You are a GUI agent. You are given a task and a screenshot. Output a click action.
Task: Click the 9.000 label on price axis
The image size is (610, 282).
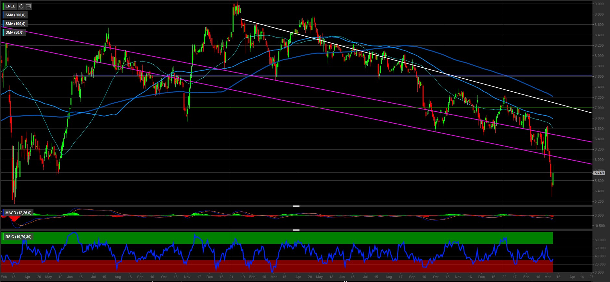(x=599, y=4)
